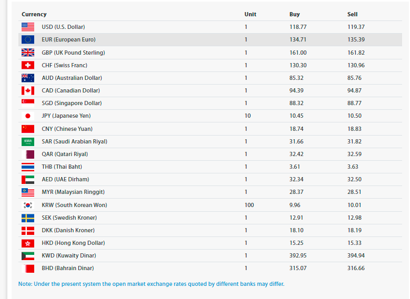
Task: Select the GBP (UK Pound Sterling) label
Action: [73, 53]
